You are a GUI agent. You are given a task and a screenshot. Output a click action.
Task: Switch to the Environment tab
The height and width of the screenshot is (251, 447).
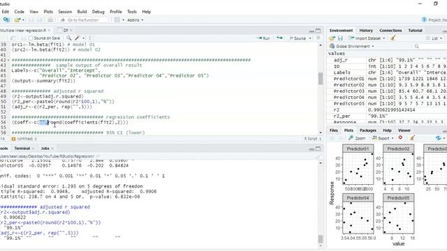point(341,30)
